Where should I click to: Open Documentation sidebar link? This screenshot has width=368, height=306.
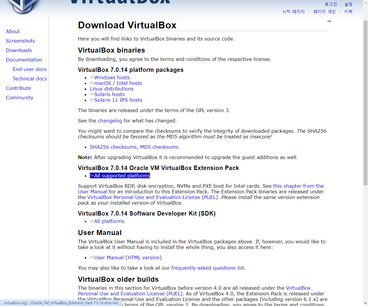24,60
